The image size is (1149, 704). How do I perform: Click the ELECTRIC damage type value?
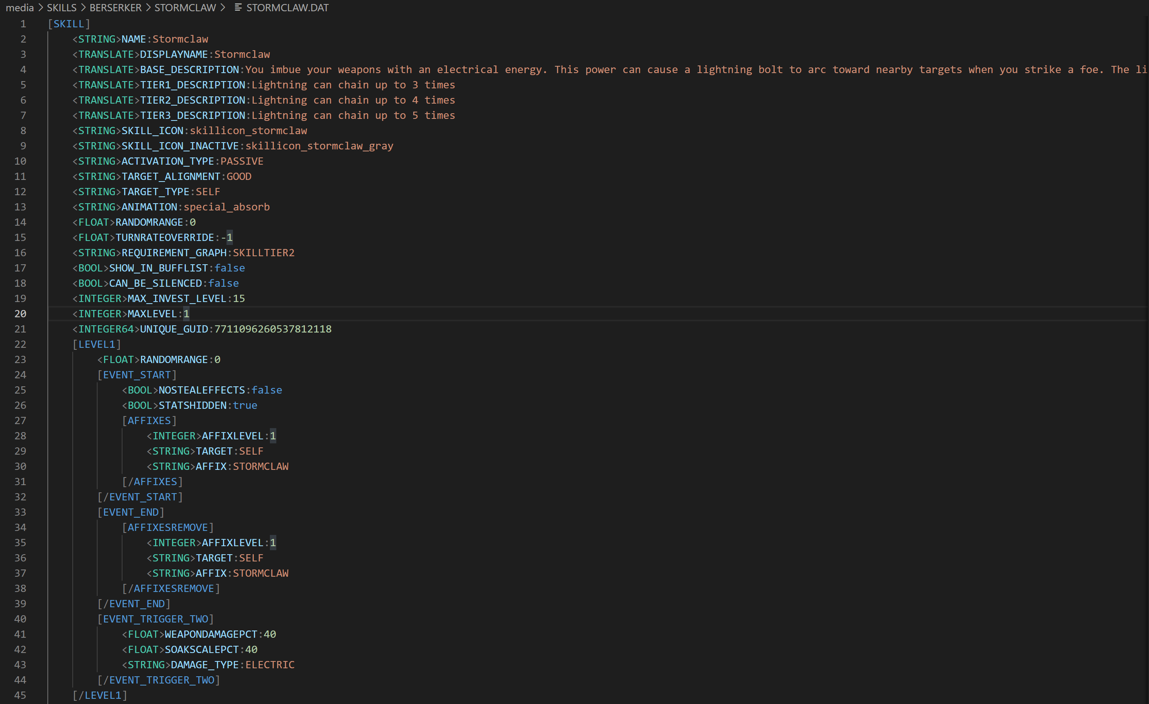[x=270, y=665]
